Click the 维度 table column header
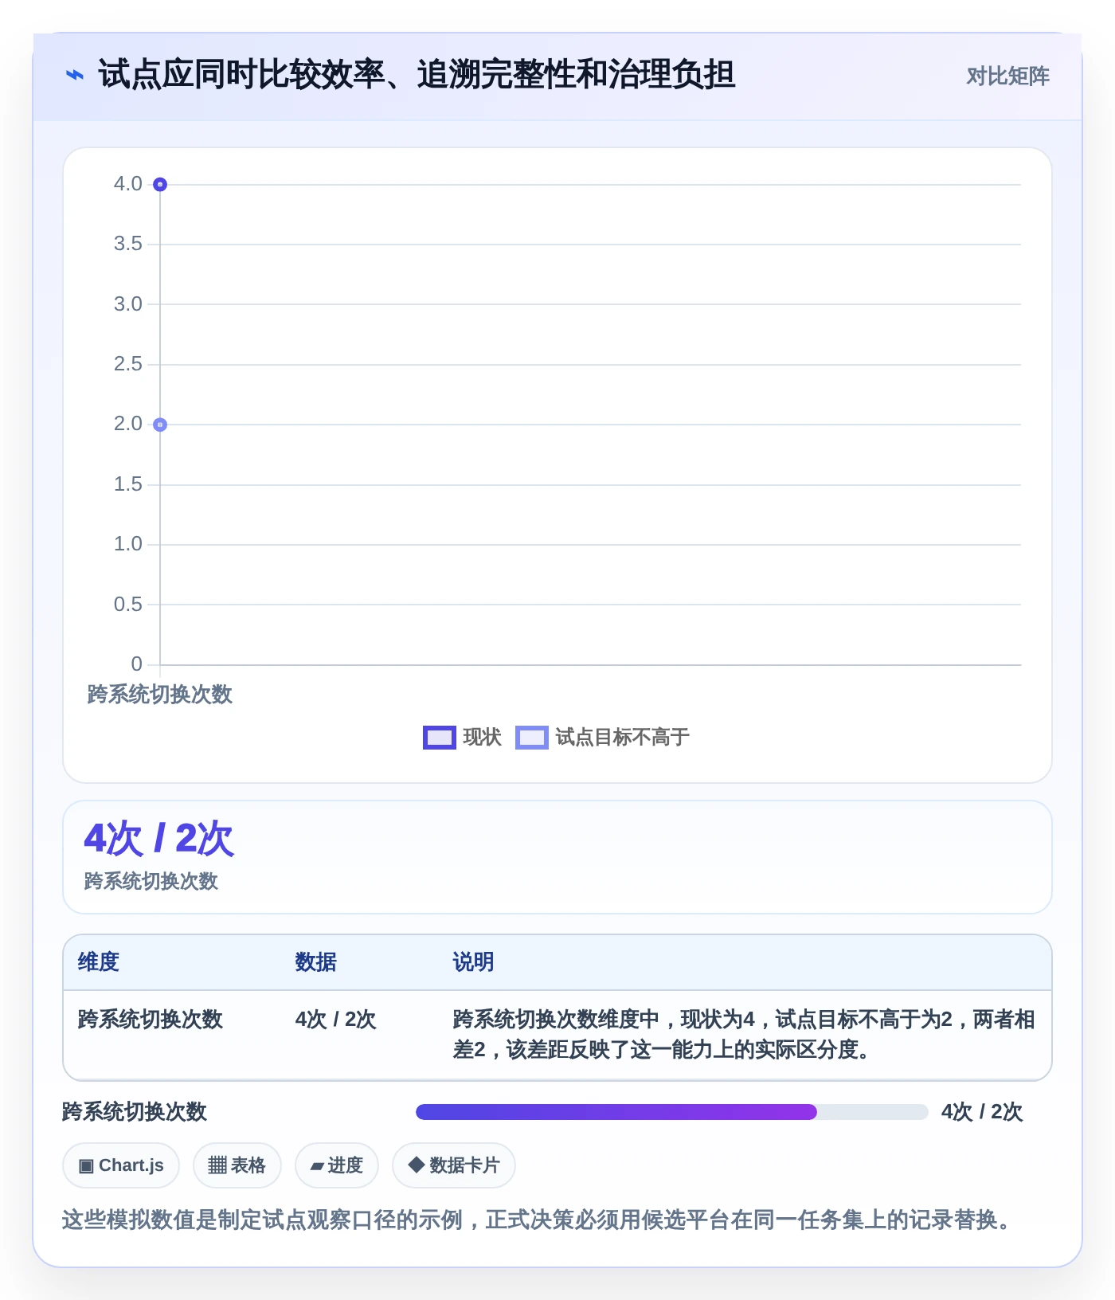Image resolution: width=1115 pixels, height=1300 pixels. tap(98, 962)
